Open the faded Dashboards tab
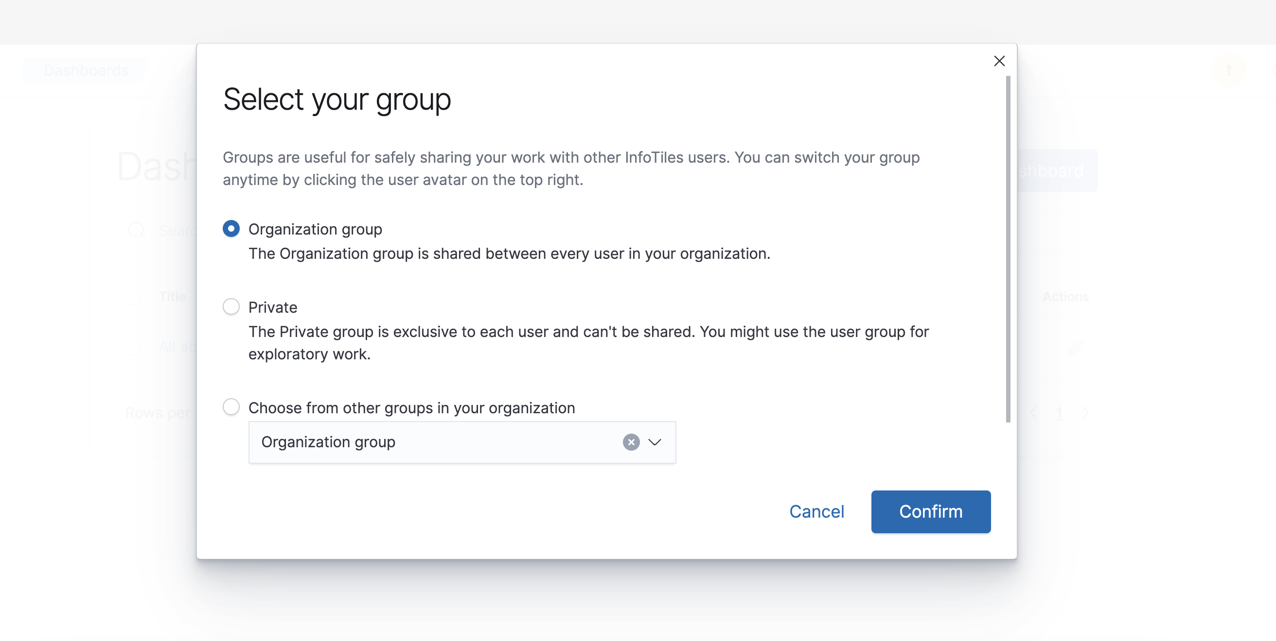 coord(86,70)
